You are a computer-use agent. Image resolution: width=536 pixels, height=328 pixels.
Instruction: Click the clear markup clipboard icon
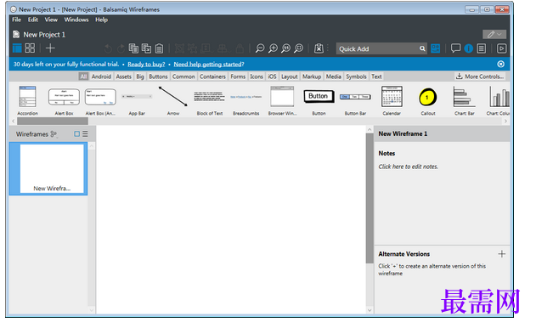(319, 48)
